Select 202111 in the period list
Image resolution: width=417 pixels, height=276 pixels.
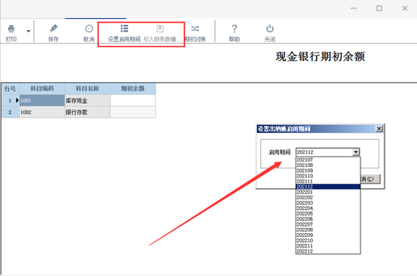tap(328, 181)
